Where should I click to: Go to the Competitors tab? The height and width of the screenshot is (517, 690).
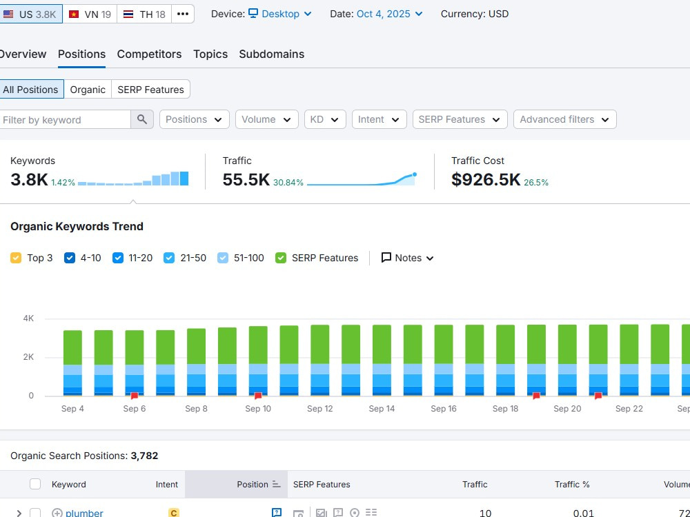[x=149, y=54]
